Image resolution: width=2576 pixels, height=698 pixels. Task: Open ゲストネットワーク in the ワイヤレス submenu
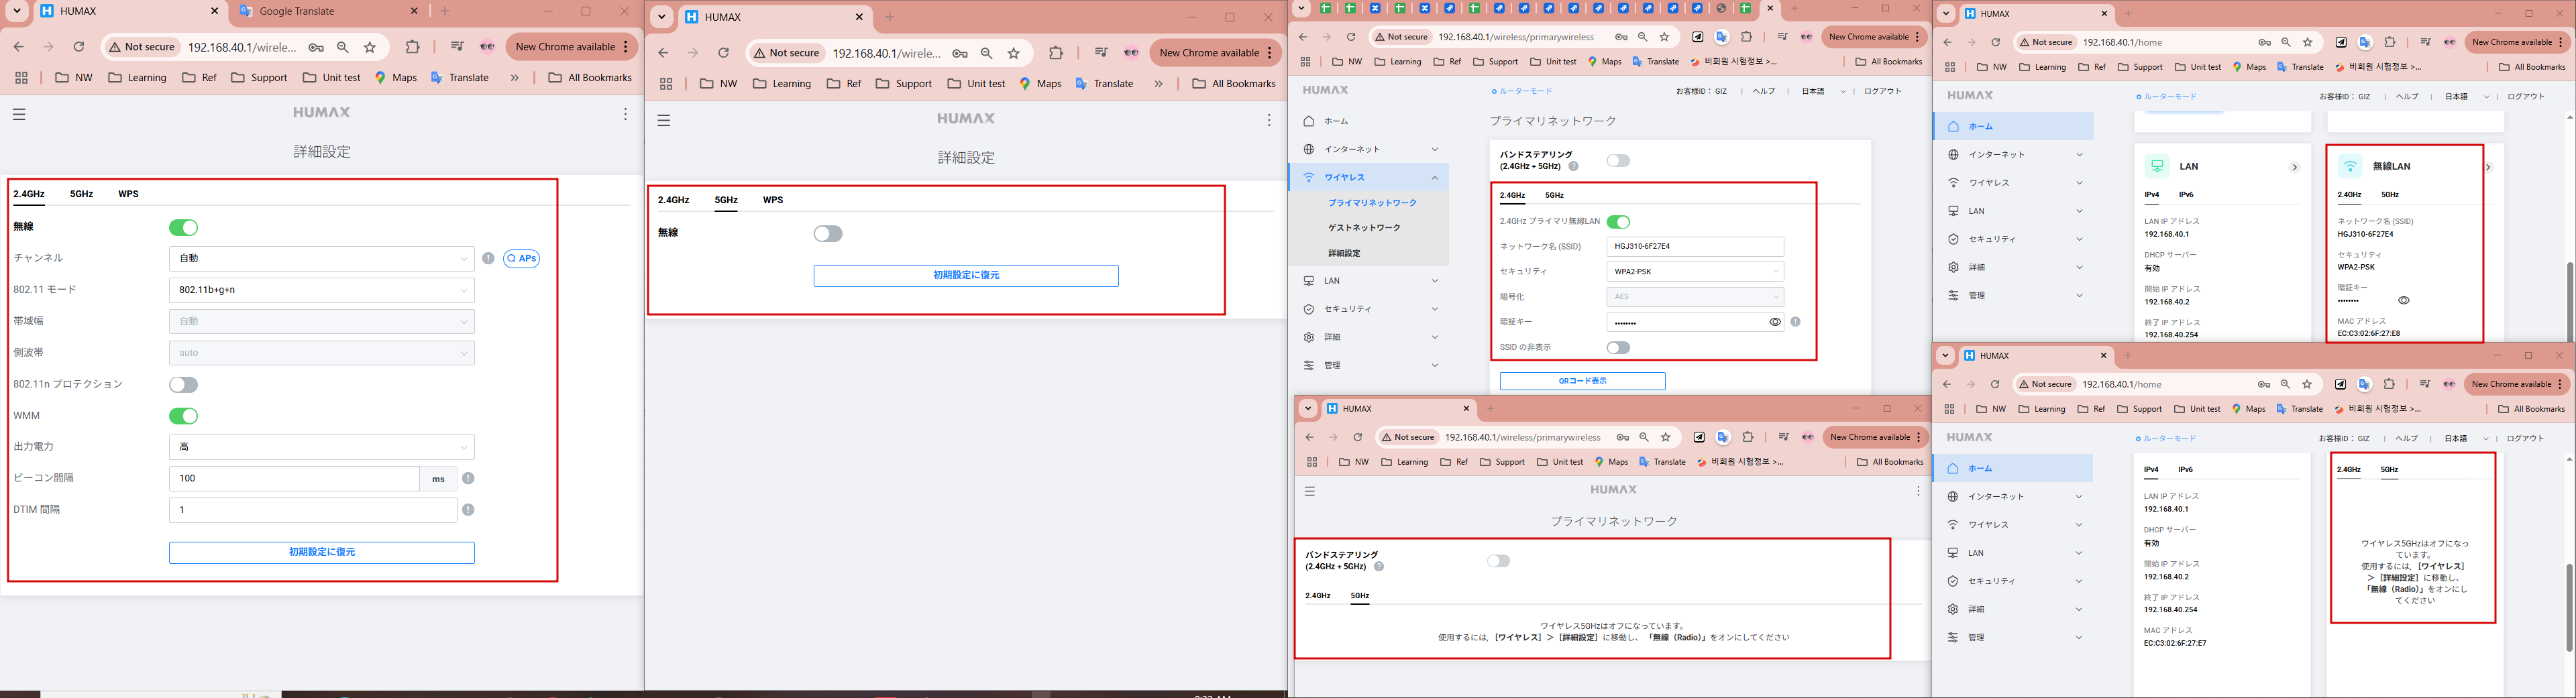pyautogui.click(x=1364, y=228)
